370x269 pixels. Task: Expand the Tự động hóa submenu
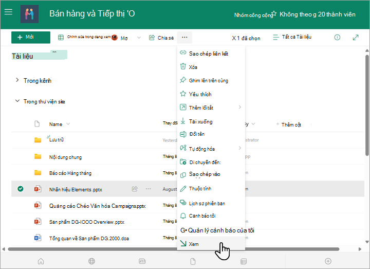[x=211, y=149]
